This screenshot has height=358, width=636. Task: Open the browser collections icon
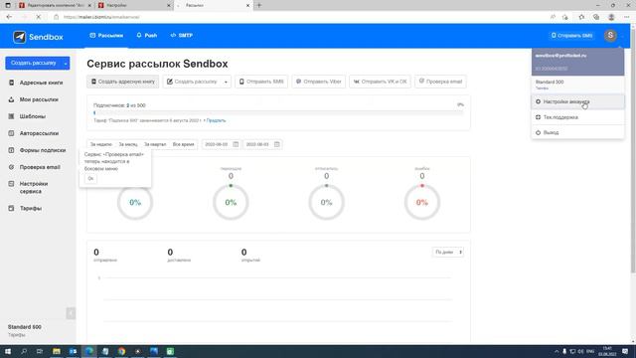596,17
